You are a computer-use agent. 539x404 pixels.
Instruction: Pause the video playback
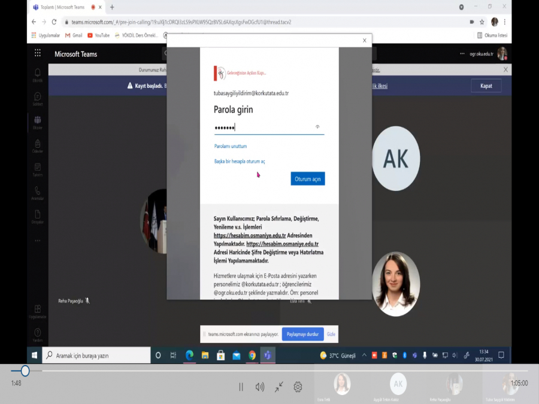(x=241, y=387)
